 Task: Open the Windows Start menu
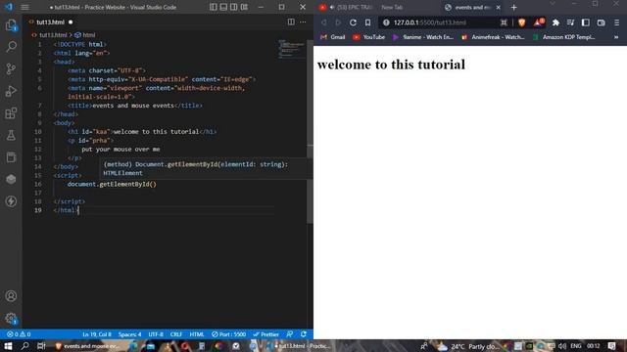coord(8,346)
